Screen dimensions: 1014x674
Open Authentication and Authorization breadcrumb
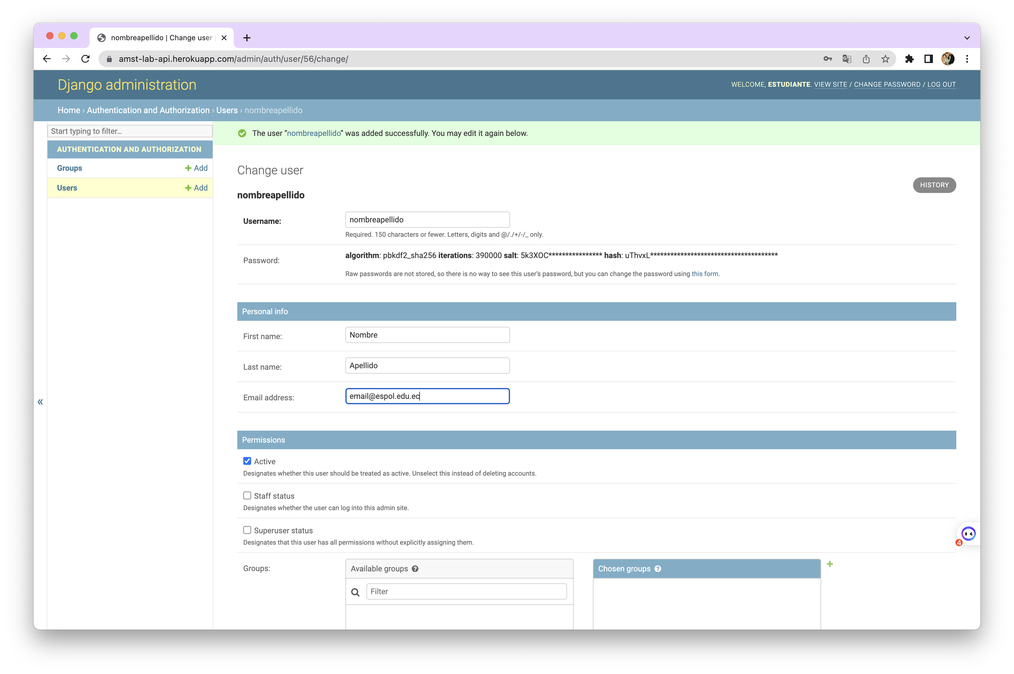pyautogui.click(x=148, y=110)
